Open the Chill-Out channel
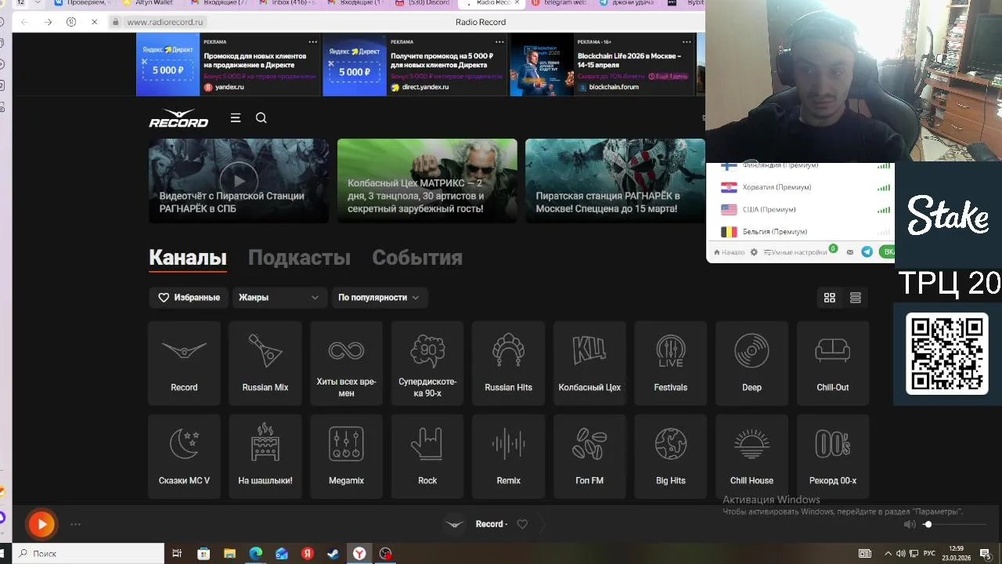1002x564 pixels. click(833, 363)
